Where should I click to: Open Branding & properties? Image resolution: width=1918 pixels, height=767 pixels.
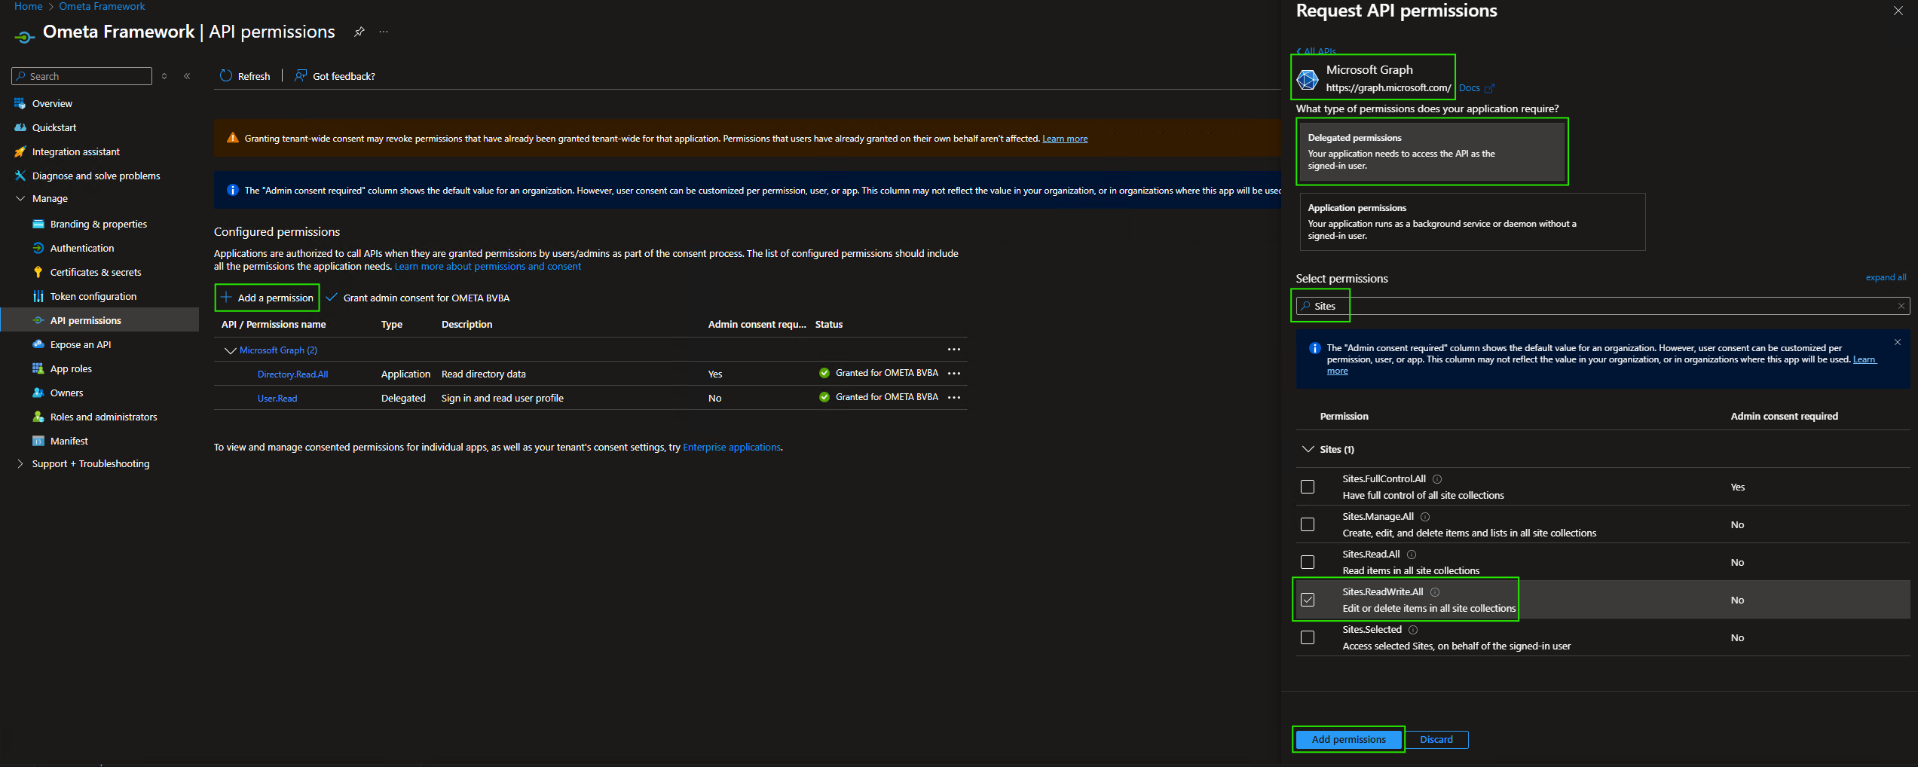click(99, 224)
